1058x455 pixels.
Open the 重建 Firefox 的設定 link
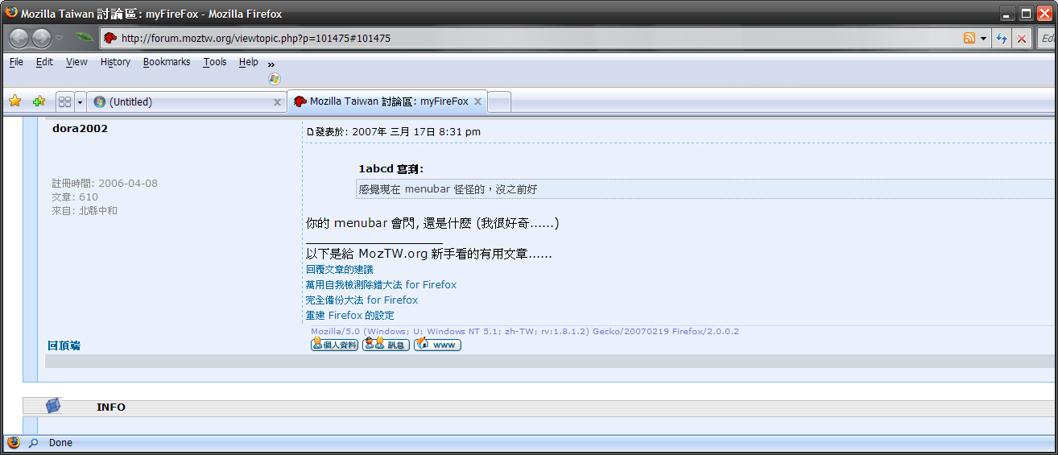pos(350,315)
